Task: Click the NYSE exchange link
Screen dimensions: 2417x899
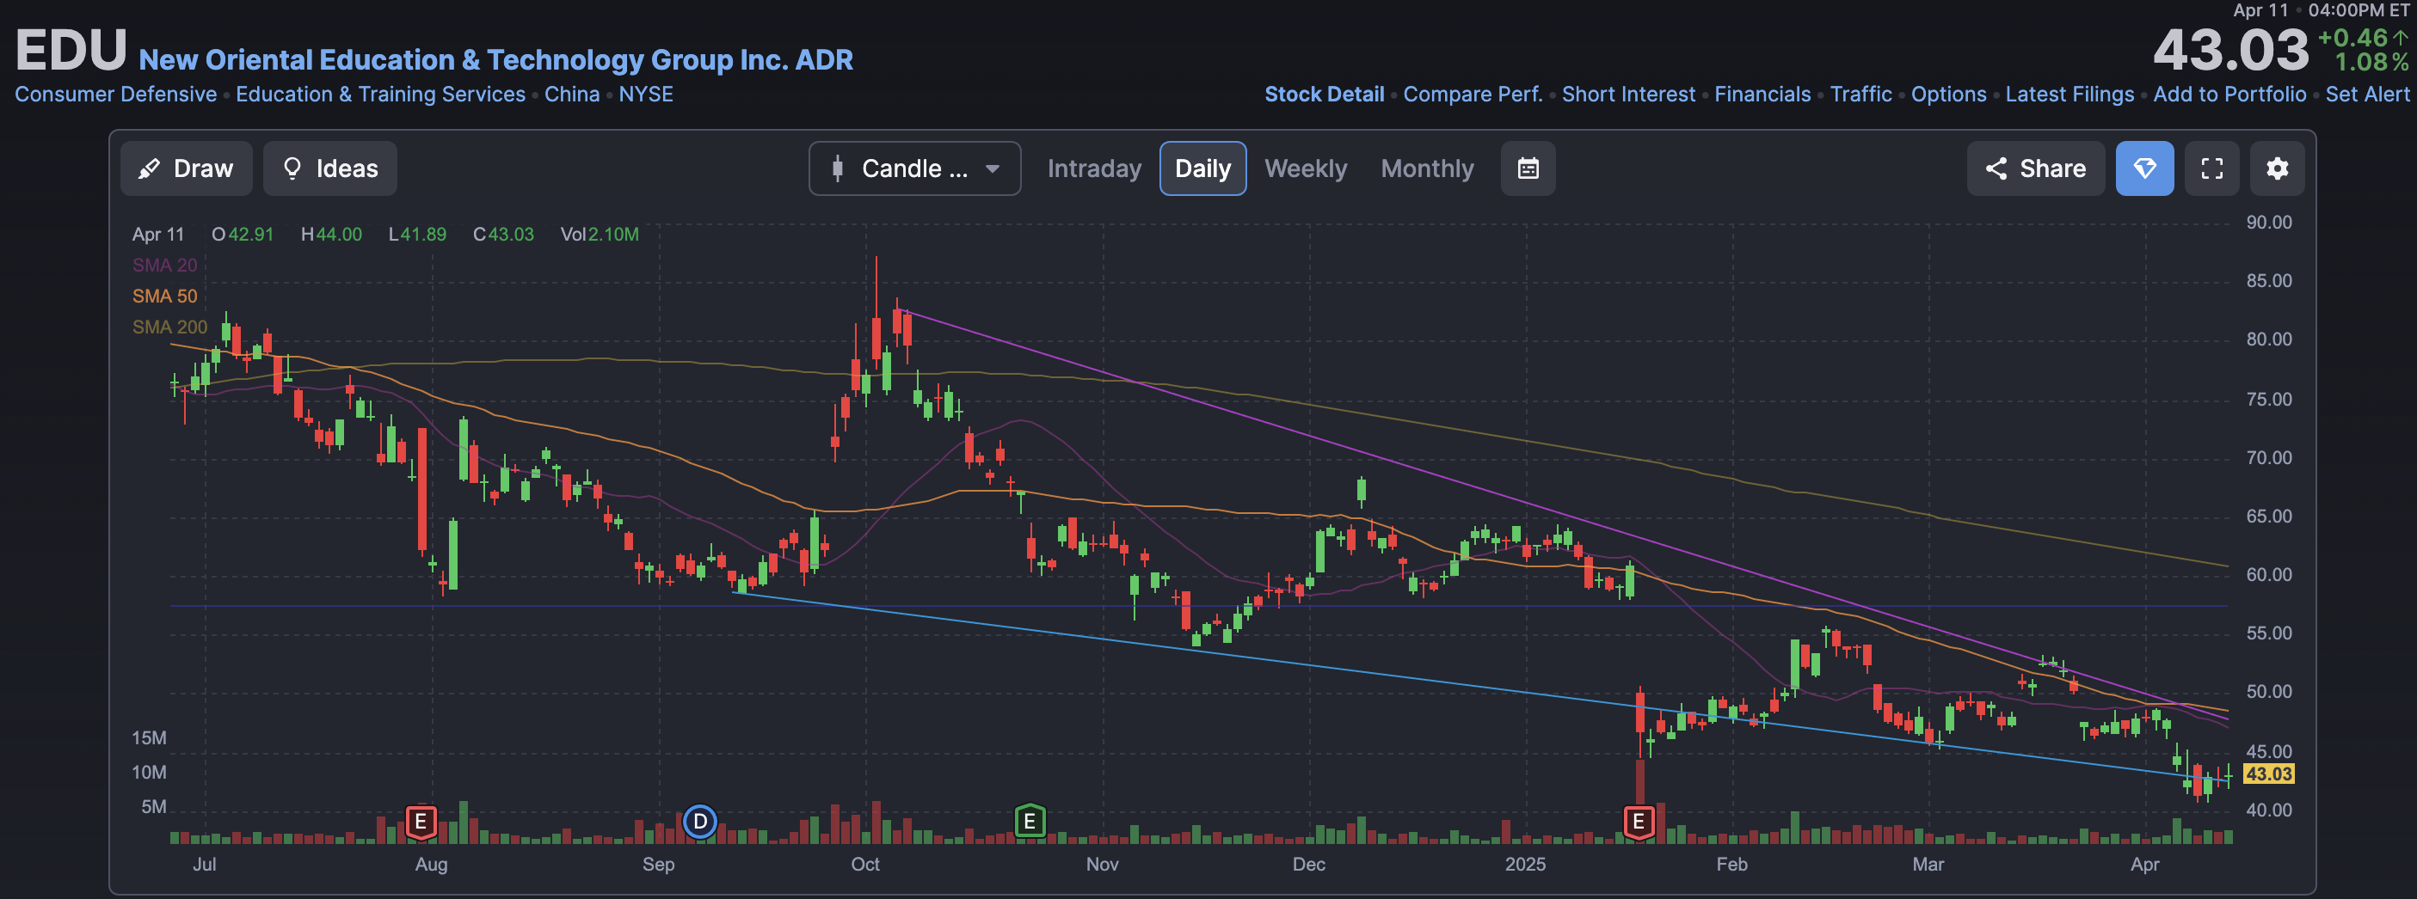Action: (x=645, y=95)
